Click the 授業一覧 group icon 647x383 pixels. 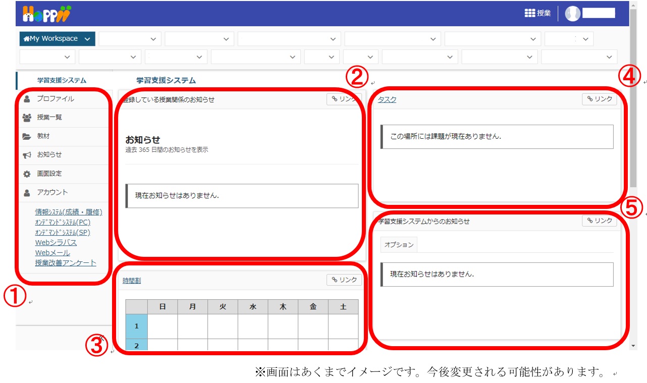[27, 118]
